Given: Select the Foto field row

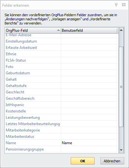Looking at the screenshot, I should pyautogui.click(x=61, y=67).
